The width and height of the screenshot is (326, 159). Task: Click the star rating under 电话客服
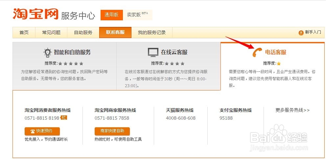[279, 63]
